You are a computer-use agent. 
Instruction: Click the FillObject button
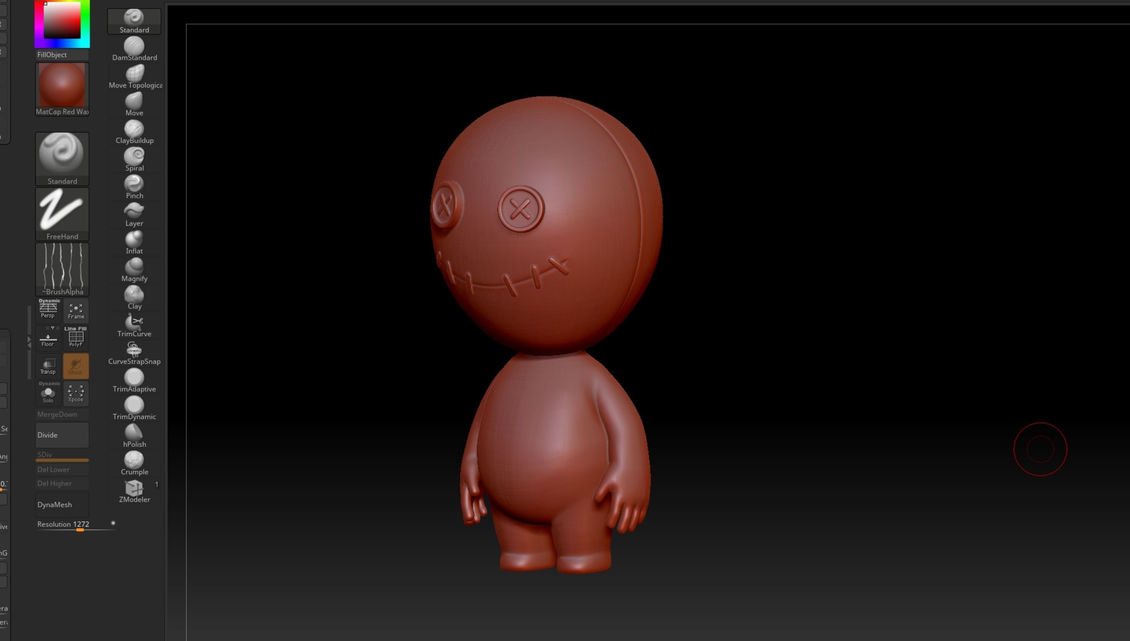pos(62,54)
